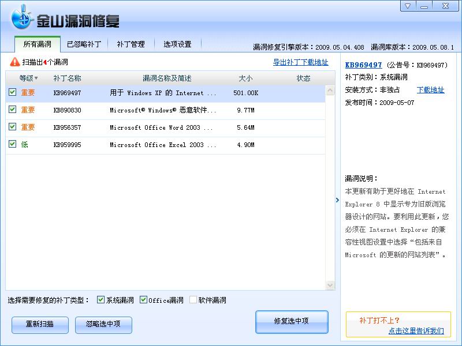Open the KB969497 bulletin link in details

pos(363,65)
